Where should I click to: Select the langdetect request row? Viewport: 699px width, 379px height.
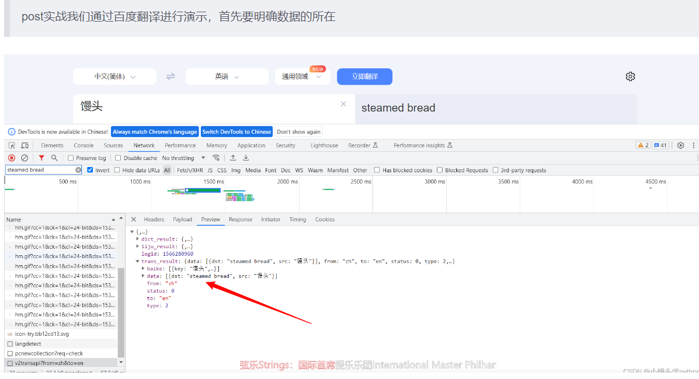pos(62,344)
